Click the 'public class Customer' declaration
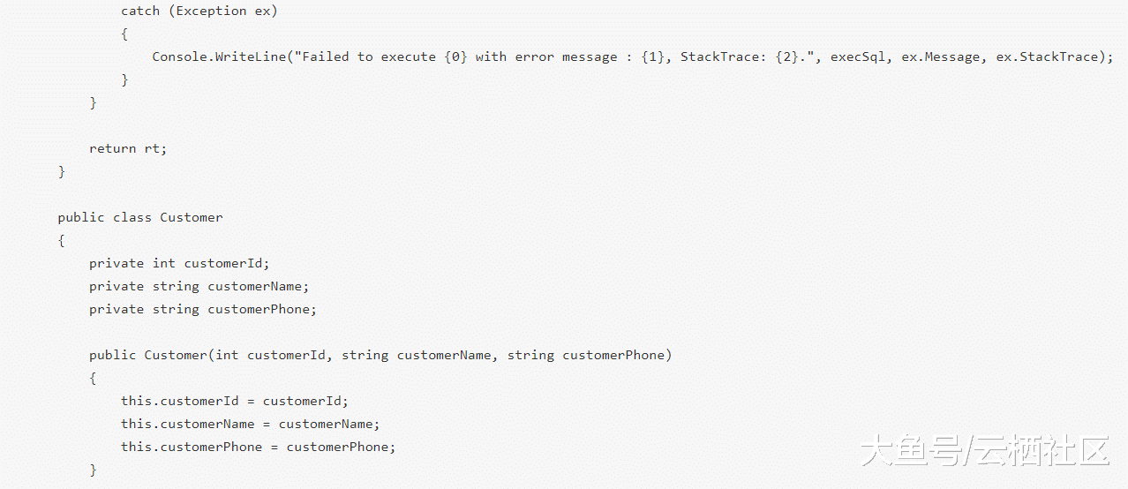Viewport: 1128px width, 489px height. 140,217
